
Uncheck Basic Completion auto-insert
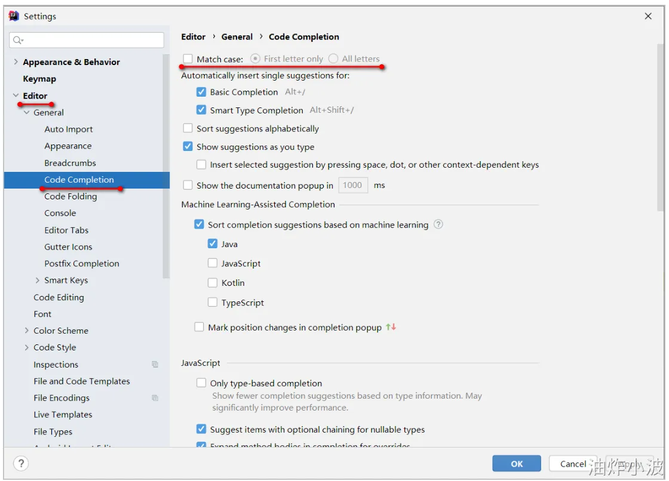coord(201,92)
